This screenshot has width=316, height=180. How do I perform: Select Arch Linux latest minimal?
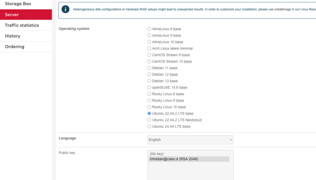(149, 48)
